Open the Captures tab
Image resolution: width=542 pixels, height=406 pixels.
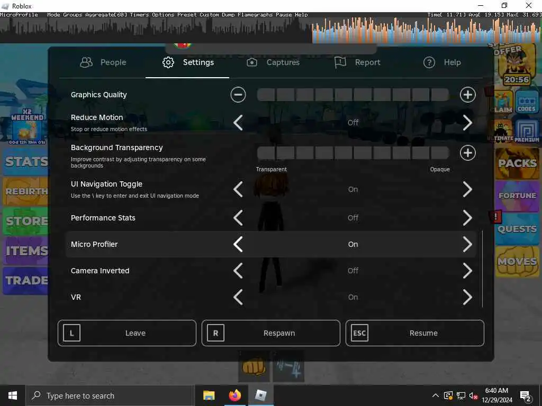coord(273,62)
